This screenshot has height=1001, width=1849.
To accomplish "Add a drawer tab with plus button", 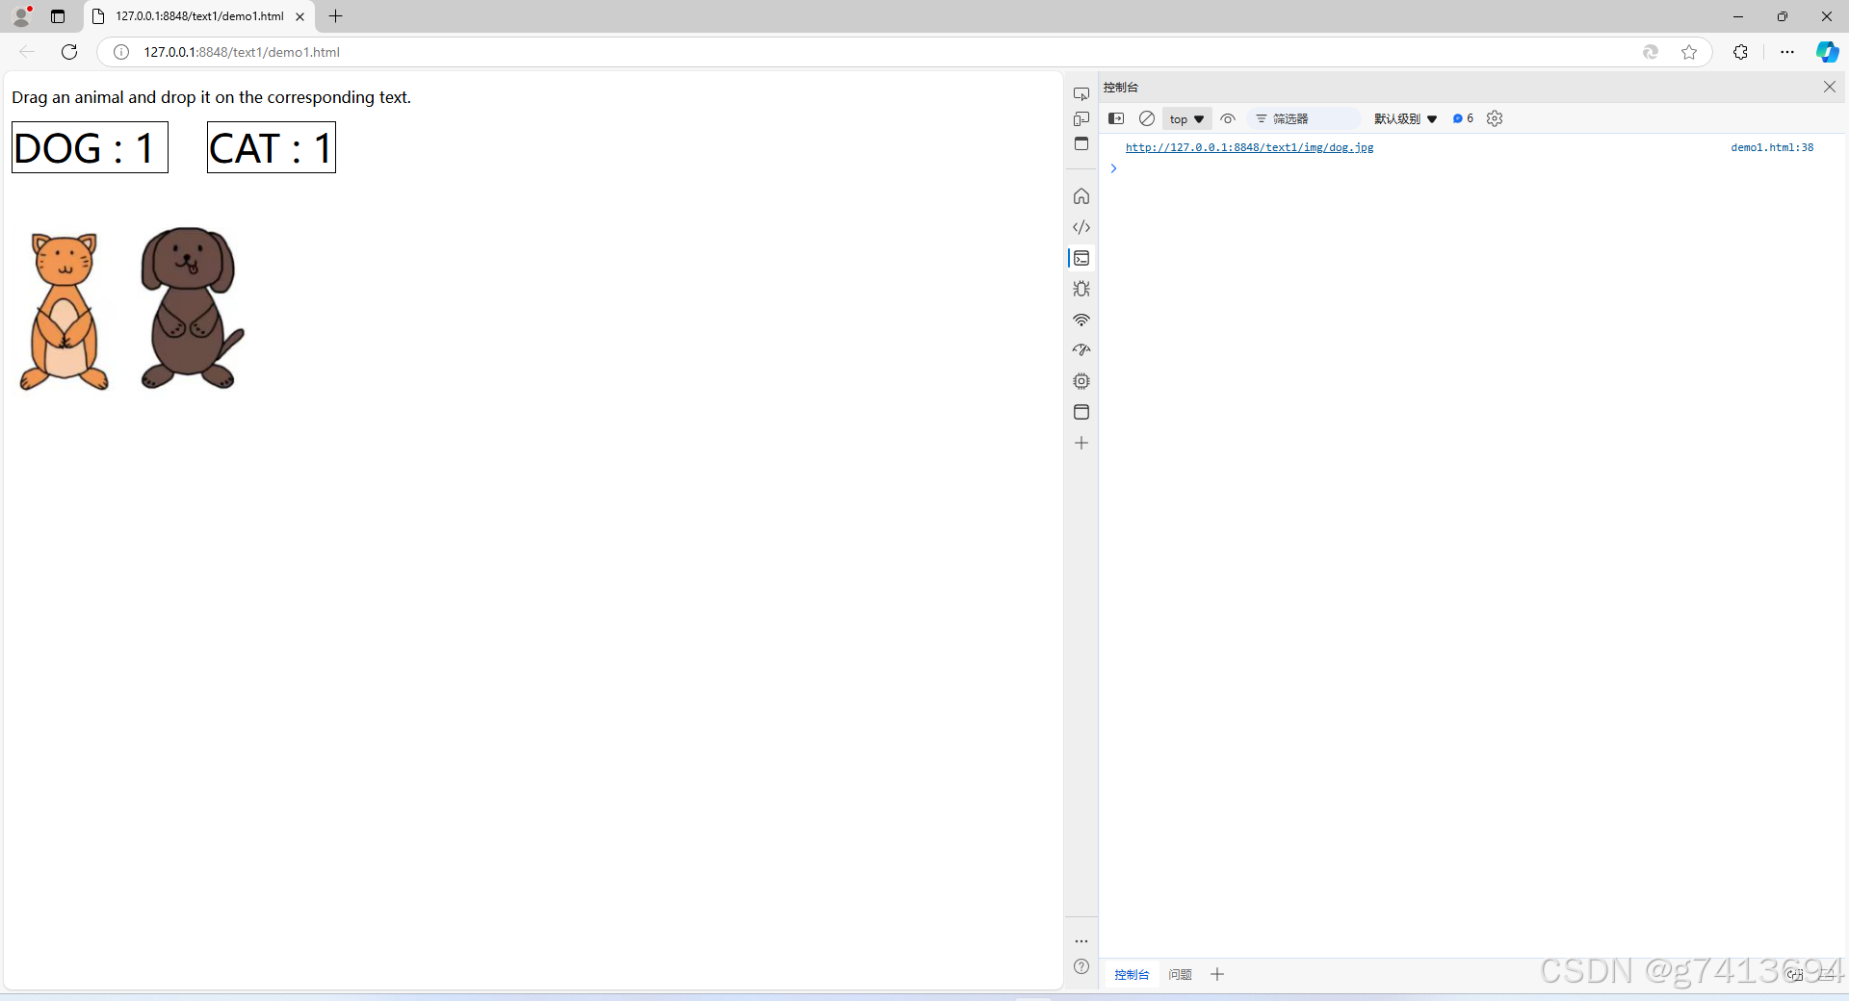I will [1217, 974].
